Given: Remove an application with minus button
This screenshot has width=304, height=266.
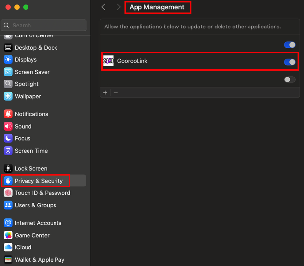Looking at the screenshot, I should [116, 93].
